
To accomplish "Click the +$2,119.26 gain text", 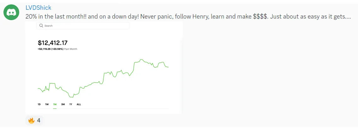I will pyautogui.click(x=50, y=49).
